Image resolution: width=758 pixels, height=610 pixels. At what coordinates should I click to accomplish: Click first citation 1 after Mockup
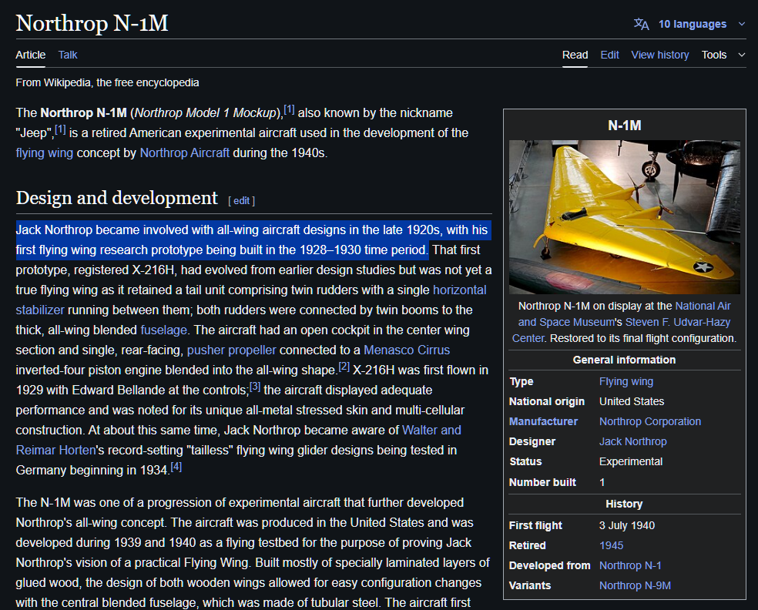[x=289, y=109]
